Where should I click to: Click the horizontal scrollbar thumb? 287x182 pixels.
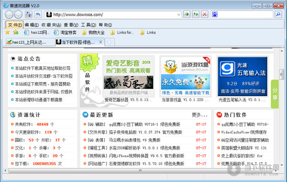[140, 171]
